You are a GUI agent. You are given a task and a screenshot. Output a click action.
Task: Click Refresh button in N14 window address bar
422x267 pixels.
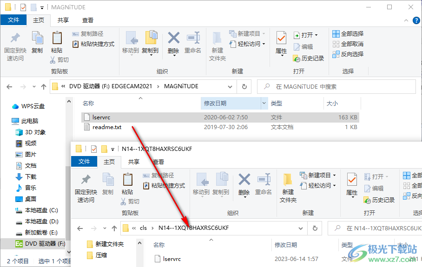315,228
